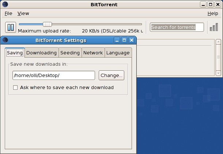Pause all torrents with the pause button
The width and height of the screenshot is (223, 154).
pyautogui.click(x=11, y=27)
